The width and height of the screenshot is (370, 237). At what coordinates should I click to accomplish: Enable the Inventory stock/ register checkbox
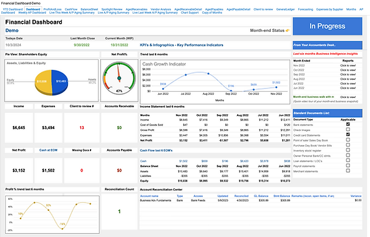(x=348, y=150)
